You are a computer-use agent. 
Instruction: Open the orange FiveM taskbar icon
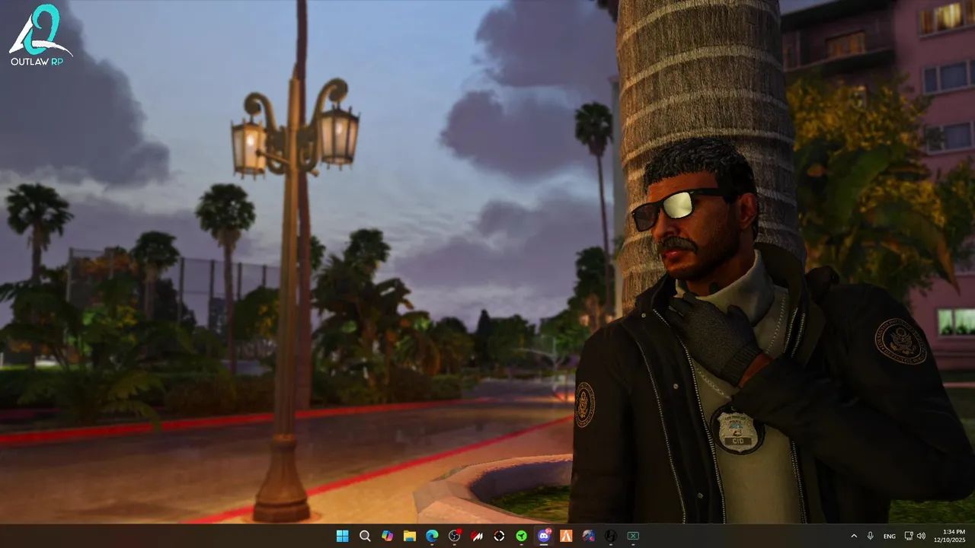566,536
